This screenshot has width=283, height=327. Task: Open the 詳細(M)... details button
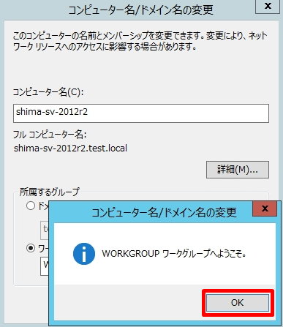click(238, 170)
